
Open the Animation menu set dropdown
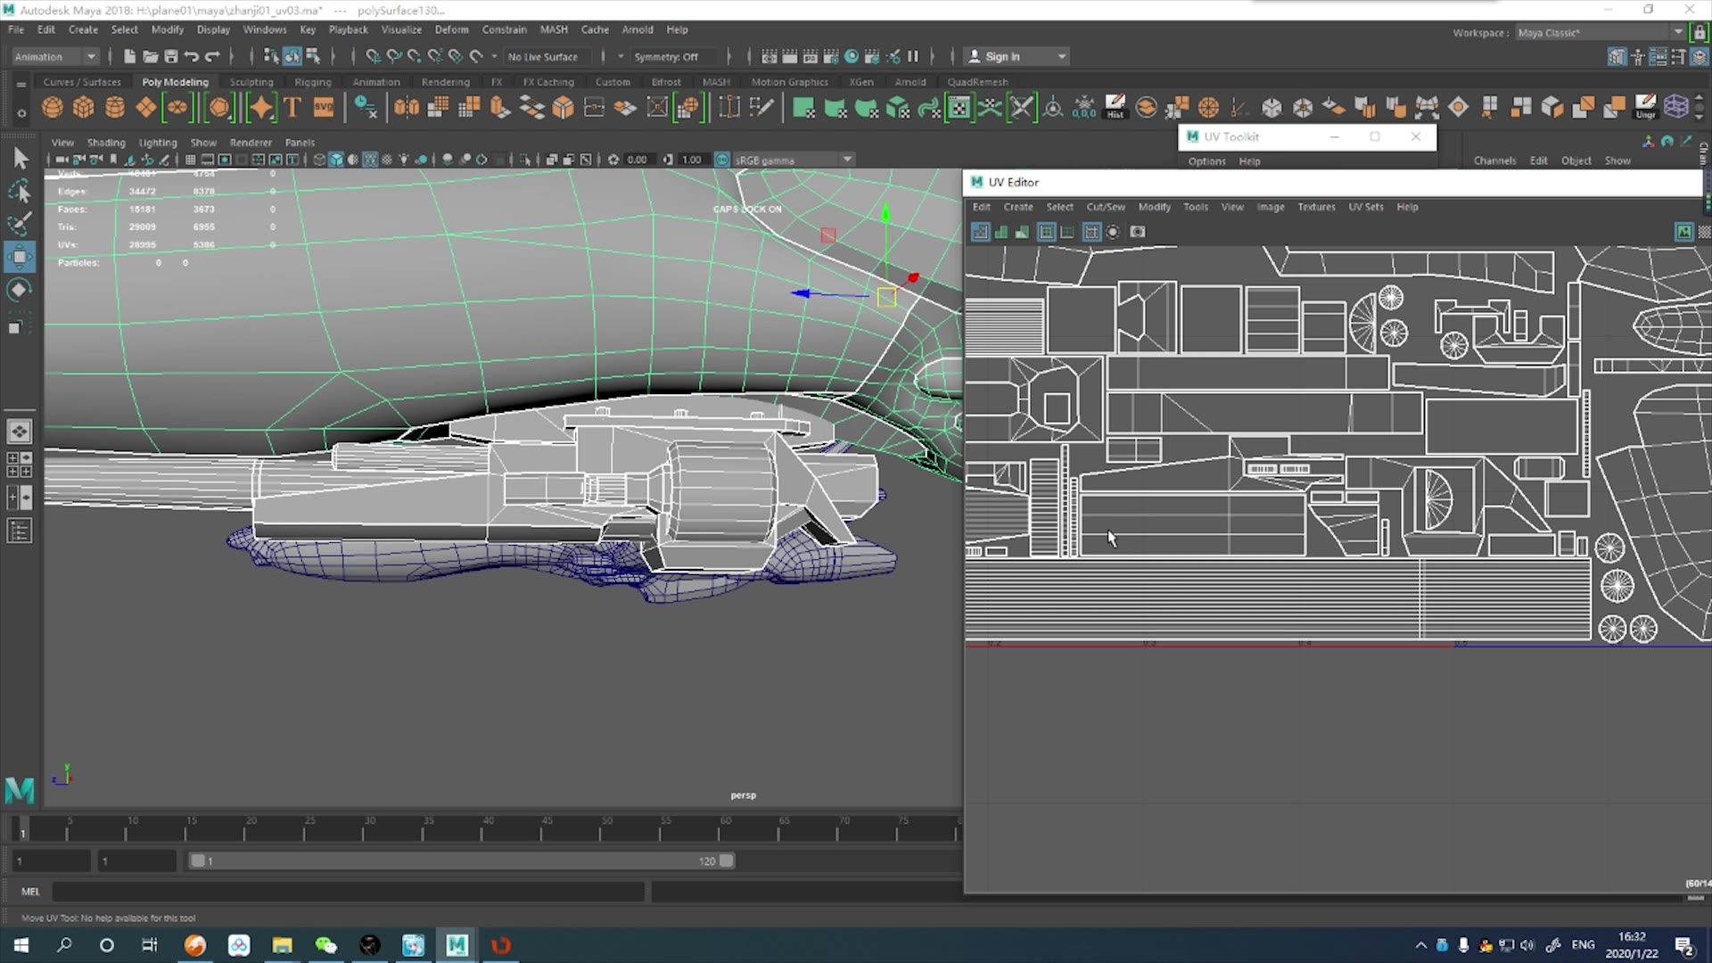pos(55,56)
